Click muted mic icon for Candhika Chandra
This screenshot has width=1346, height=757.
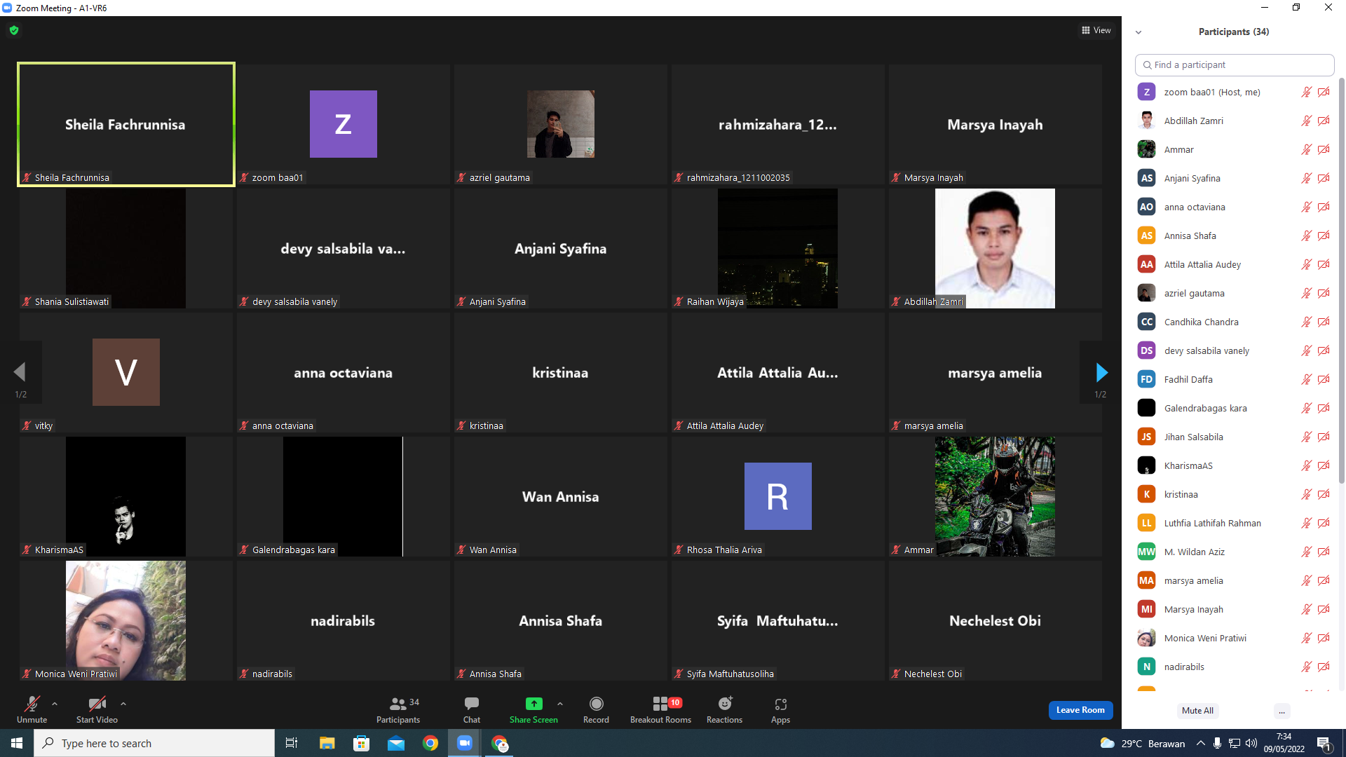(x=1306, y=322)
